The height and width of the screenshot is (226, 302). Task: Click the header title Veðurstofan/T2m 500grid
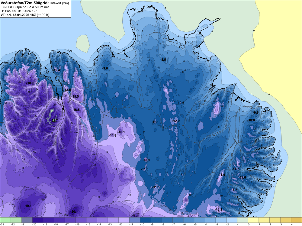[x=25, y=3]
